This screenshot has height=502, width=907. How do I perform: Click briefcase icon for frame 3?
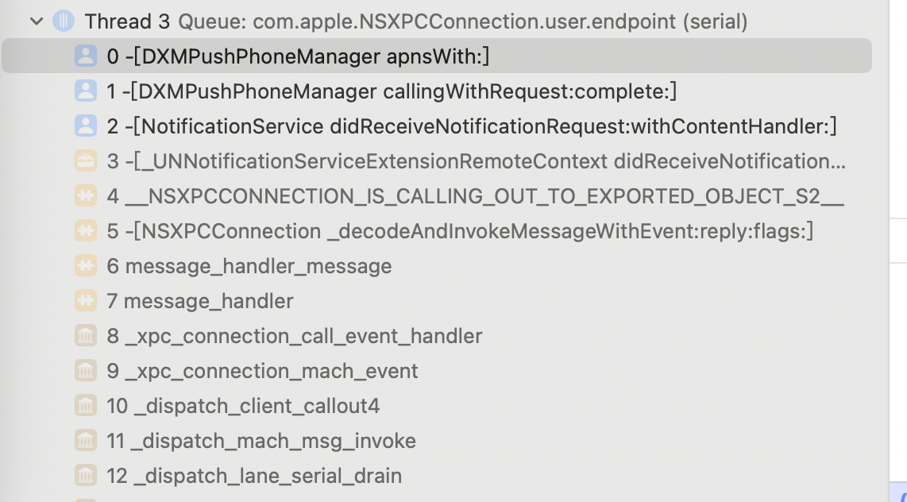(x=85, y=161)
